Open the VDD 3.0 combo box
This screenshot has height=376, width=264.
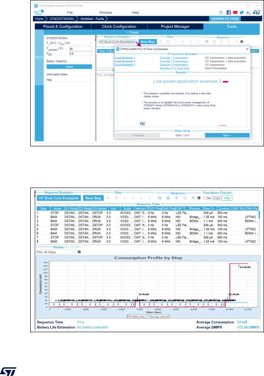pyautogui.click(x=81, y=54)
